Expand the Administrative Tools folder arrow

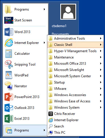pyautogui.click(x=101, y=38)
